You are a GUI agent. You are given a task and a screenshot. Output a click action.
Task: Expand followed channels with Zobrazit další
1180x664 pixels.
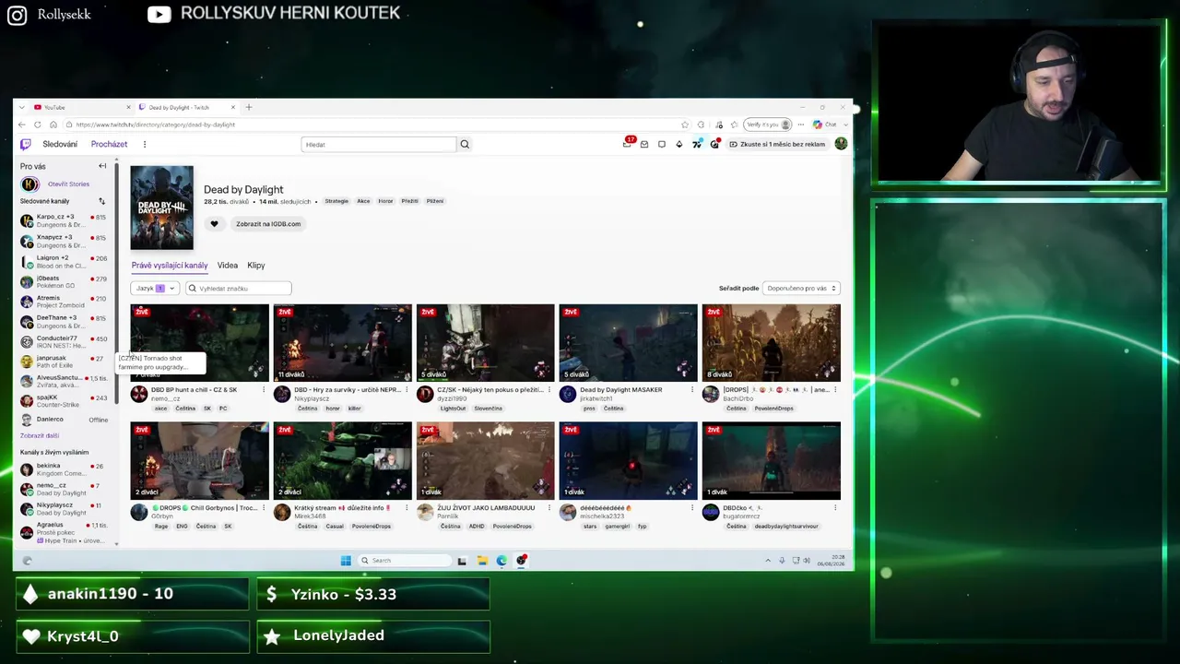(x=40, y=435)
